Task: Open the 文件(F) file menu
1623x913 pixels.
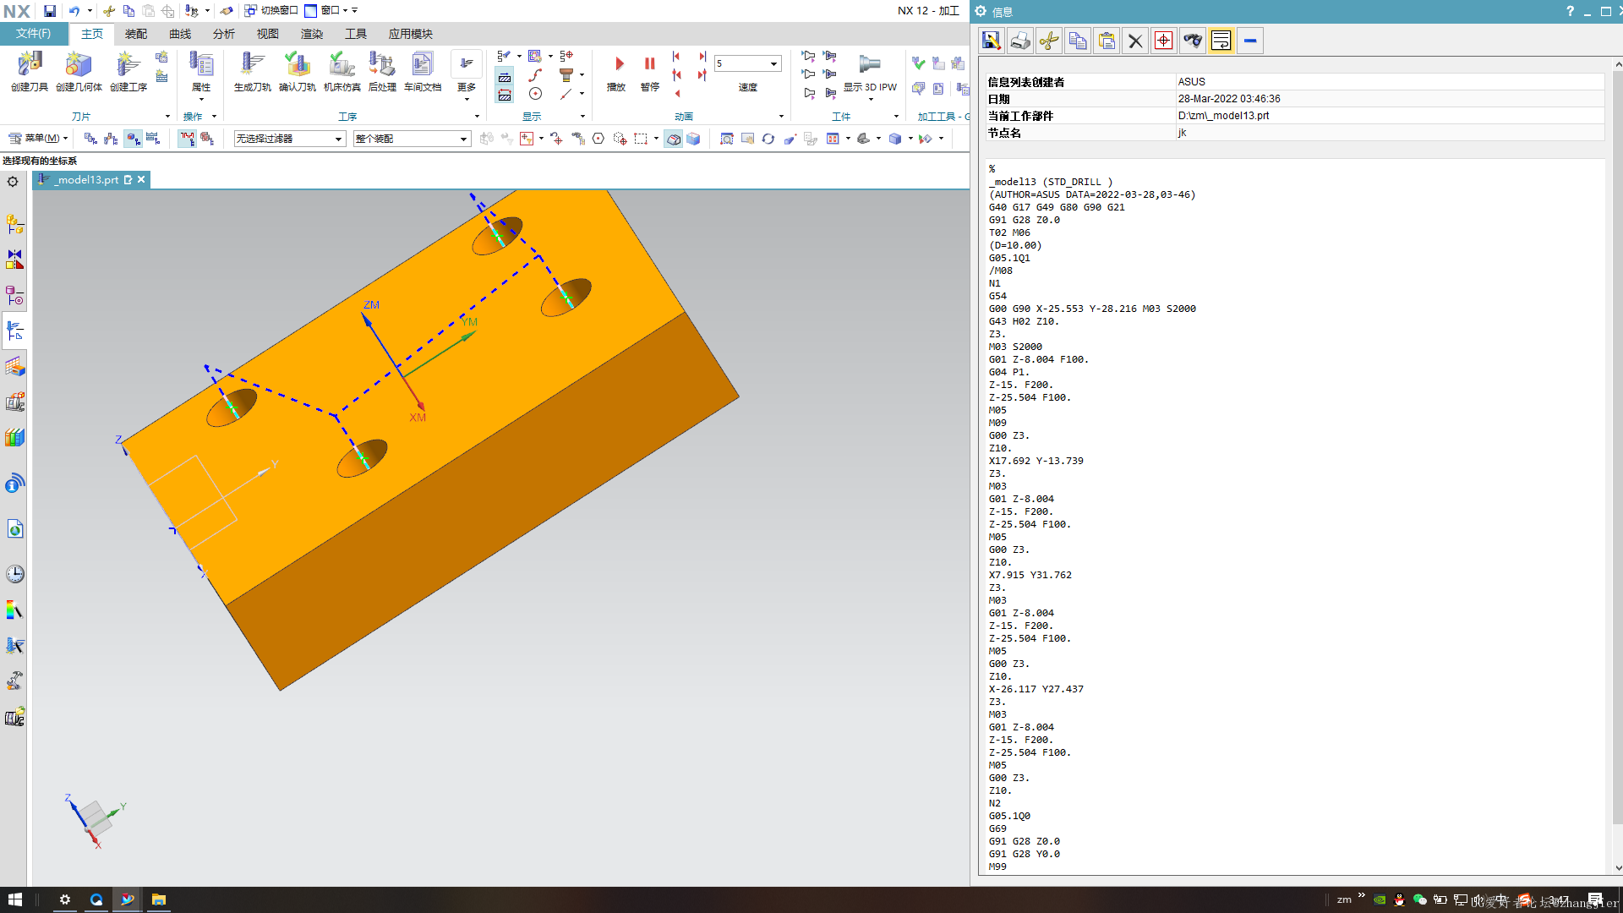Action: [34, 34]
